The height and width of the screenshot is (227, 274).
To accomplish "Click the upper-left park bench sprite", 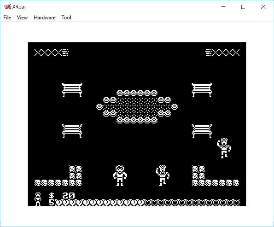I will coord(72,90).
